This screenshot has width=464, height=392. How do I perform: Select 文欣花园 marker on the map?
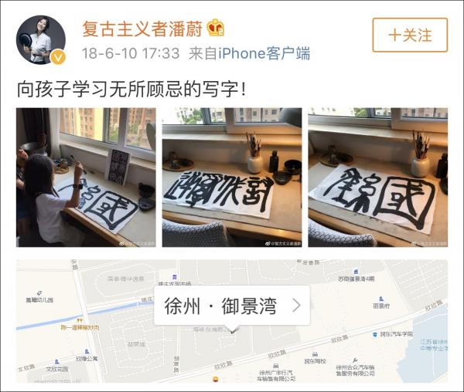tap(56, 362)
